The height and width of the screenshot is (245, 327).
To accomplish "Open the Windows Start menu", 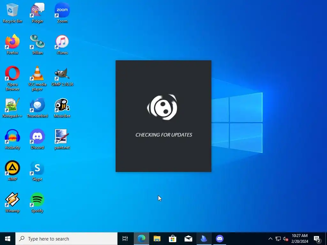I will (8, 239).
